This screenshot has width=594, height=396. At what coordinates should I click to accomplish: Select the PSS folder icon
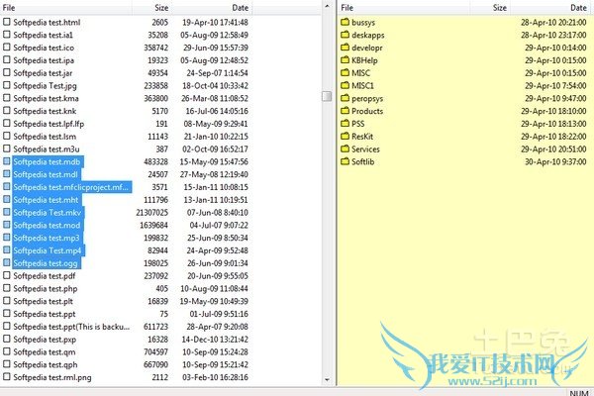tap(345, 124)
